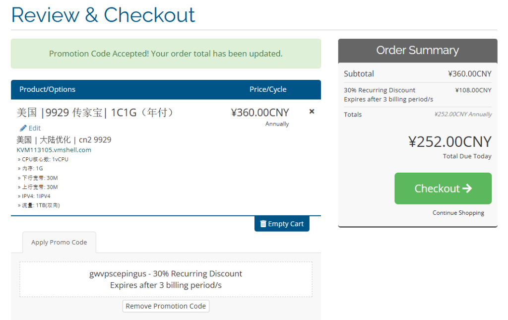Click the X icon to remove the product
508x320 pixels.
pos(311,111)
